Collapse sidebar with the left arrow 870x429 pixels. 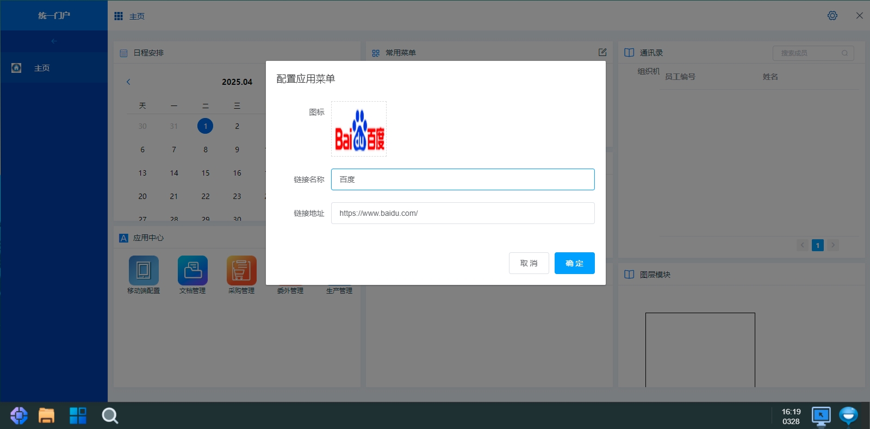click(54, 41)
